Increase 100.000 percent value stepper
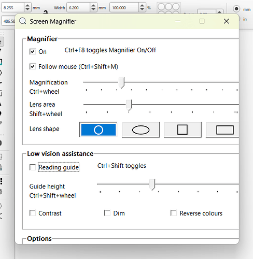Image resolution: width=253 pixels, height=259 pixels. click(x=142, y=6)
